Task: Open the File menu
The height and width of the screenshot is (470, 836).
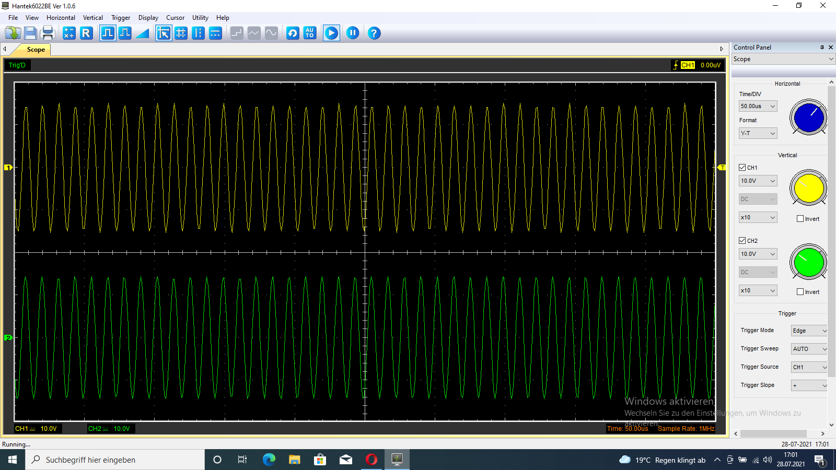Action: pyautogui.click(x=13, y=18)
